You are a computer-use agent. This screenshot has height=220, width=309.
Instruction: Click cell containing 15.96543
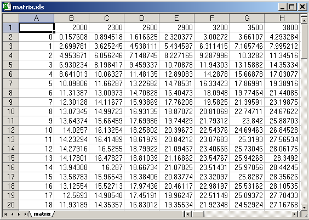[x=107, y=177]
